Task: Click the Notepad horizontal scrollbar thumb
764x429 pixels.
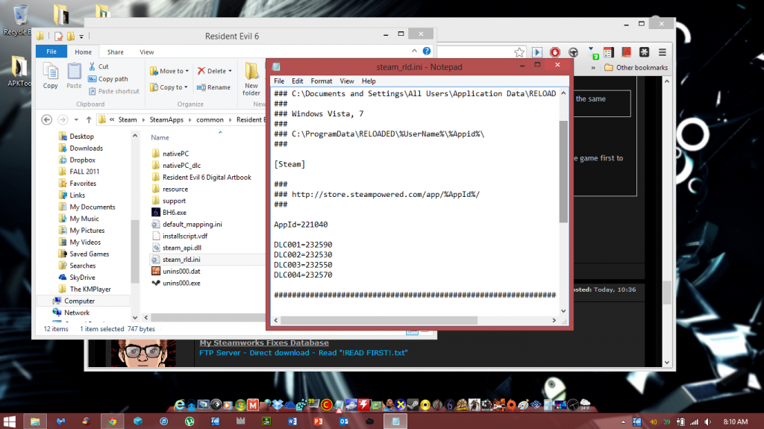Action: 380,320
